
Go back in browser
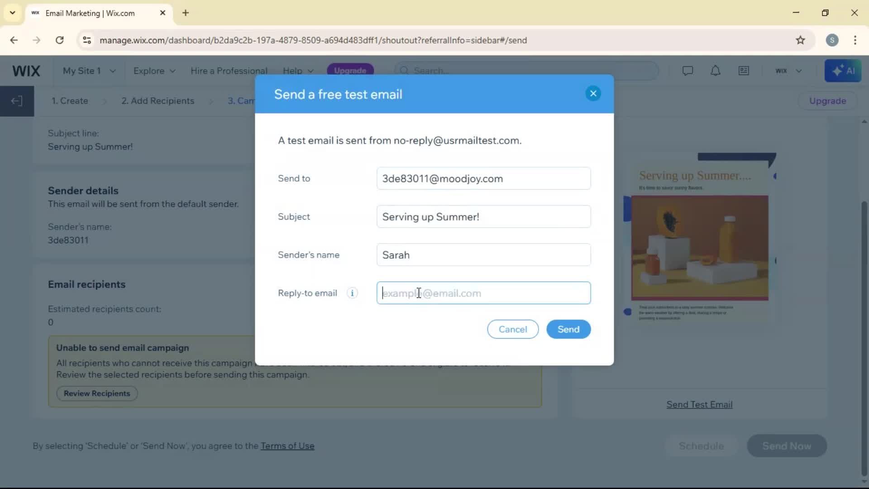(x=14, y=40)
